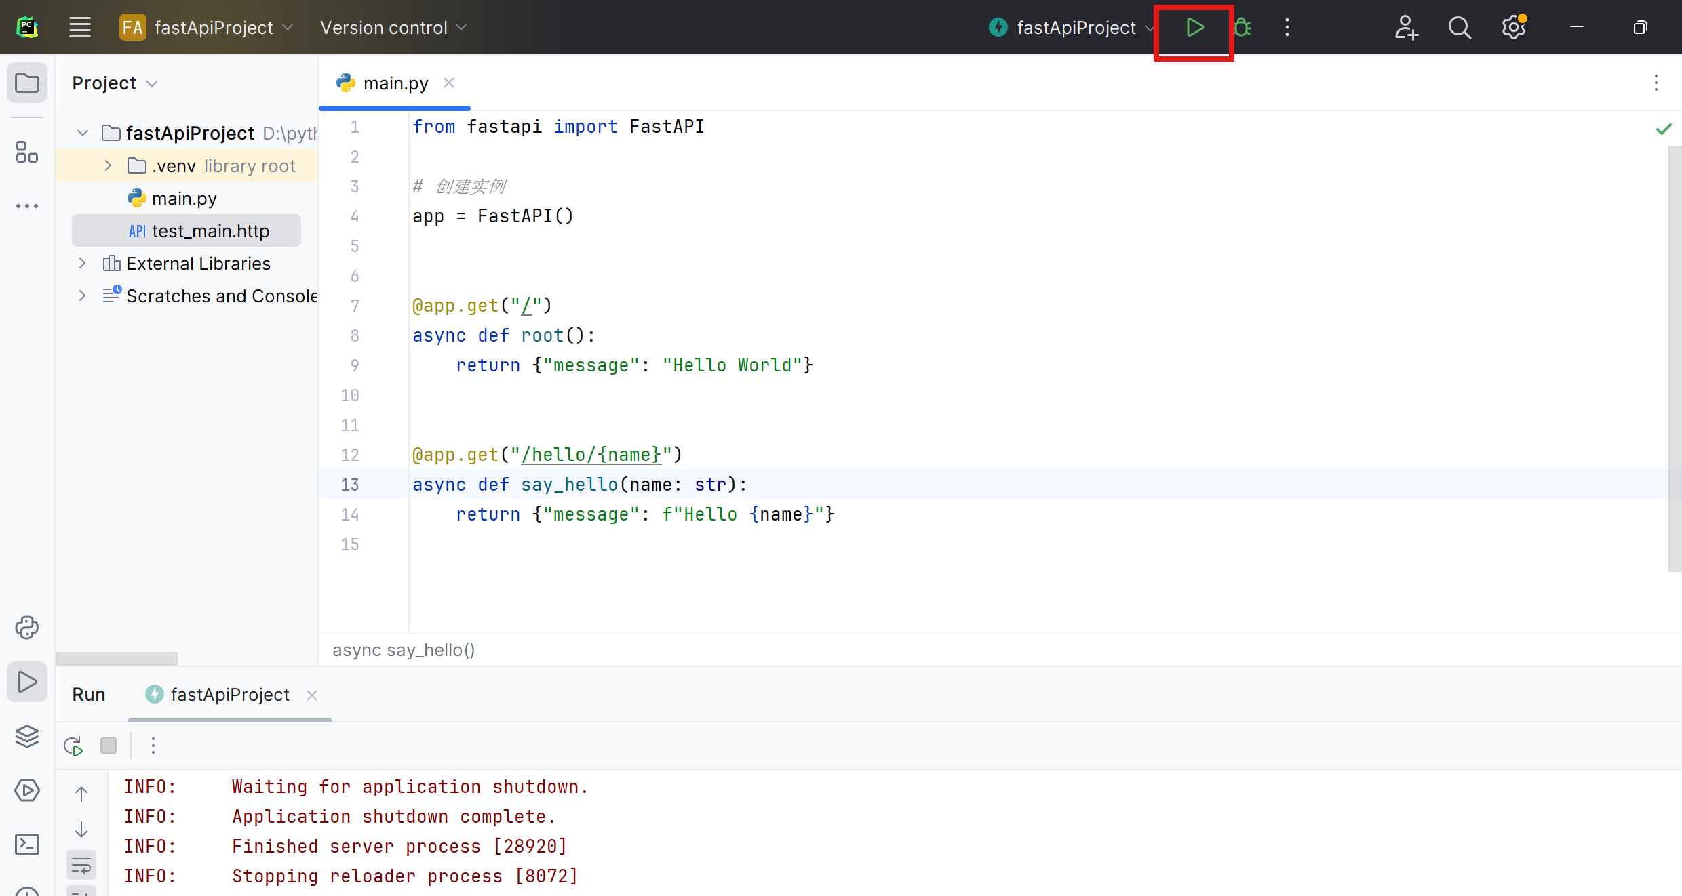
Task: Toggle the Project tool window folder icon
Action: point(27,83)
